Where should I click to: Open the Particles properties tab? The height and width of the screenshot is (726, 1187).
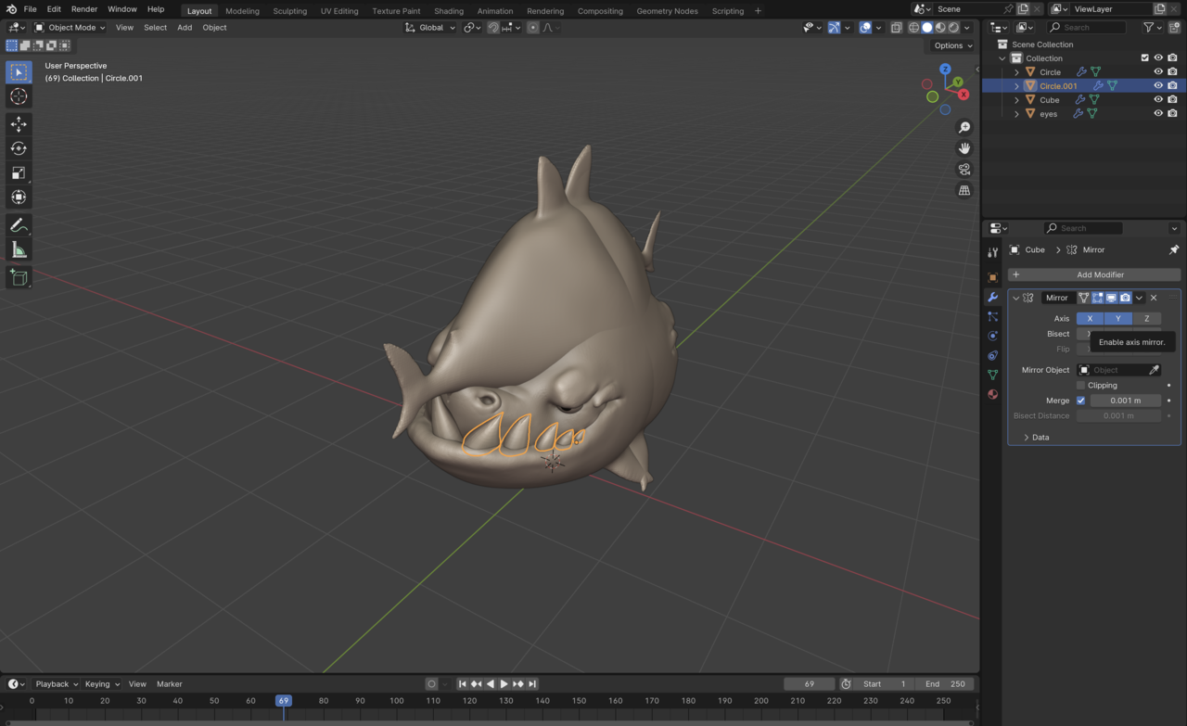coord(992,317)
